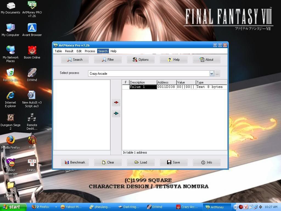Click the Mozilla Firefox desktop icon
The image size is (281, 211).
coord(11,143)
